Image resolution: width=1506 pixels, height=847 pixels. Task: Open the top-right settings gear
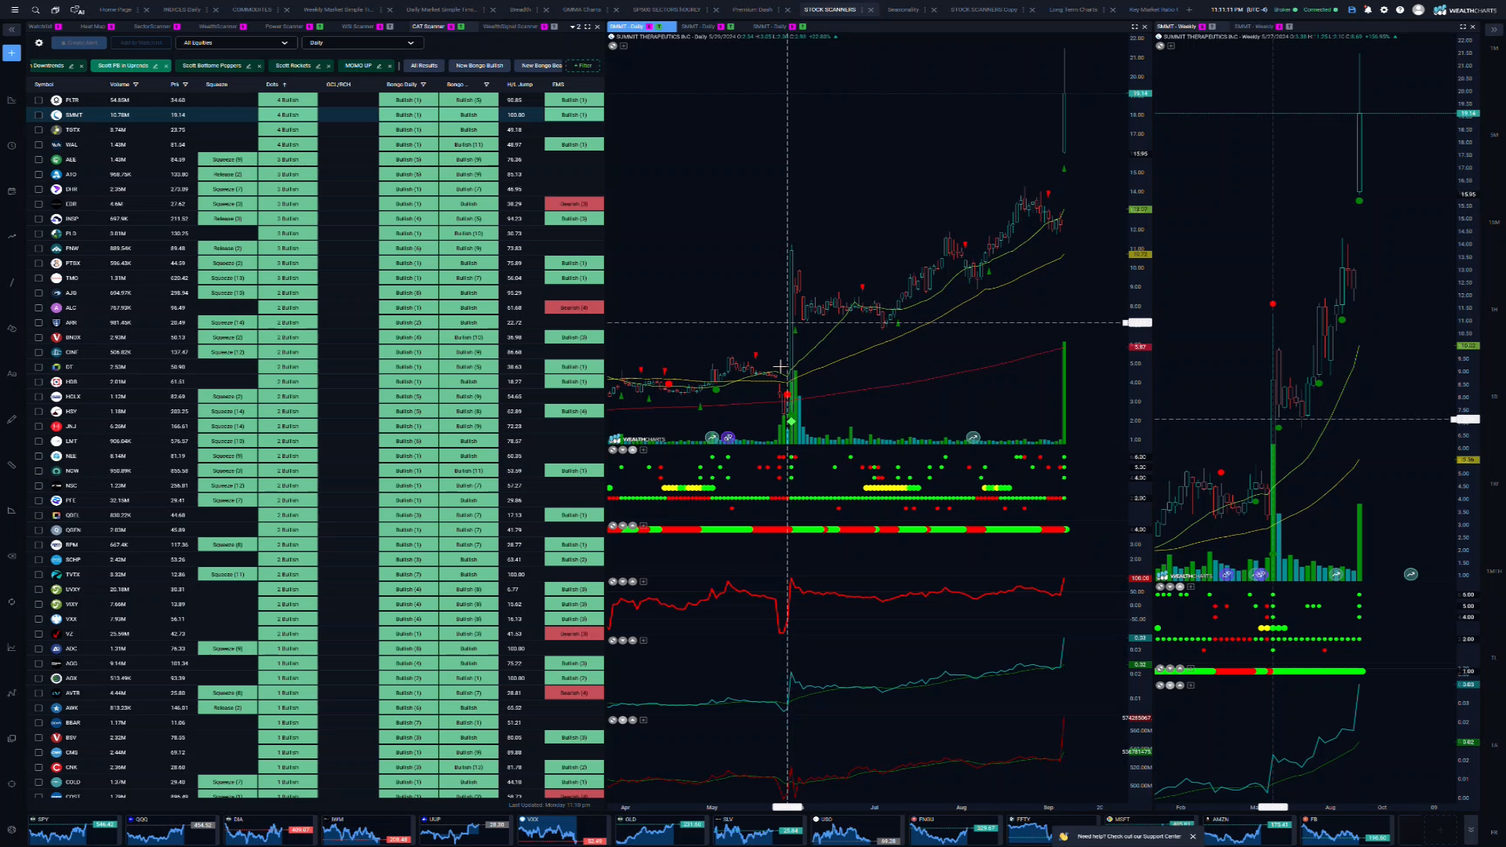(1384, 10)
